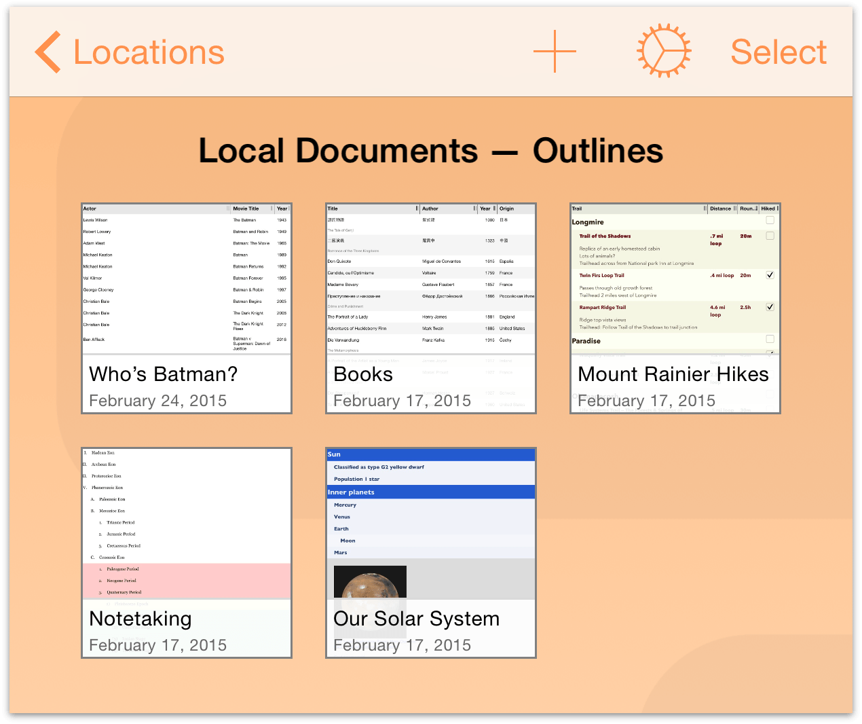
Task: Open settings gear menu
Action: (x=664, y=51)
